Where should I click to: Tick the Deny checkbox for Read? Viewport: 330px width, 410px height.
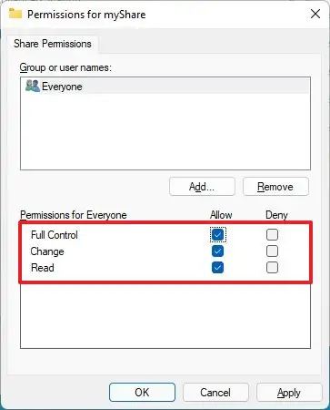272,268
